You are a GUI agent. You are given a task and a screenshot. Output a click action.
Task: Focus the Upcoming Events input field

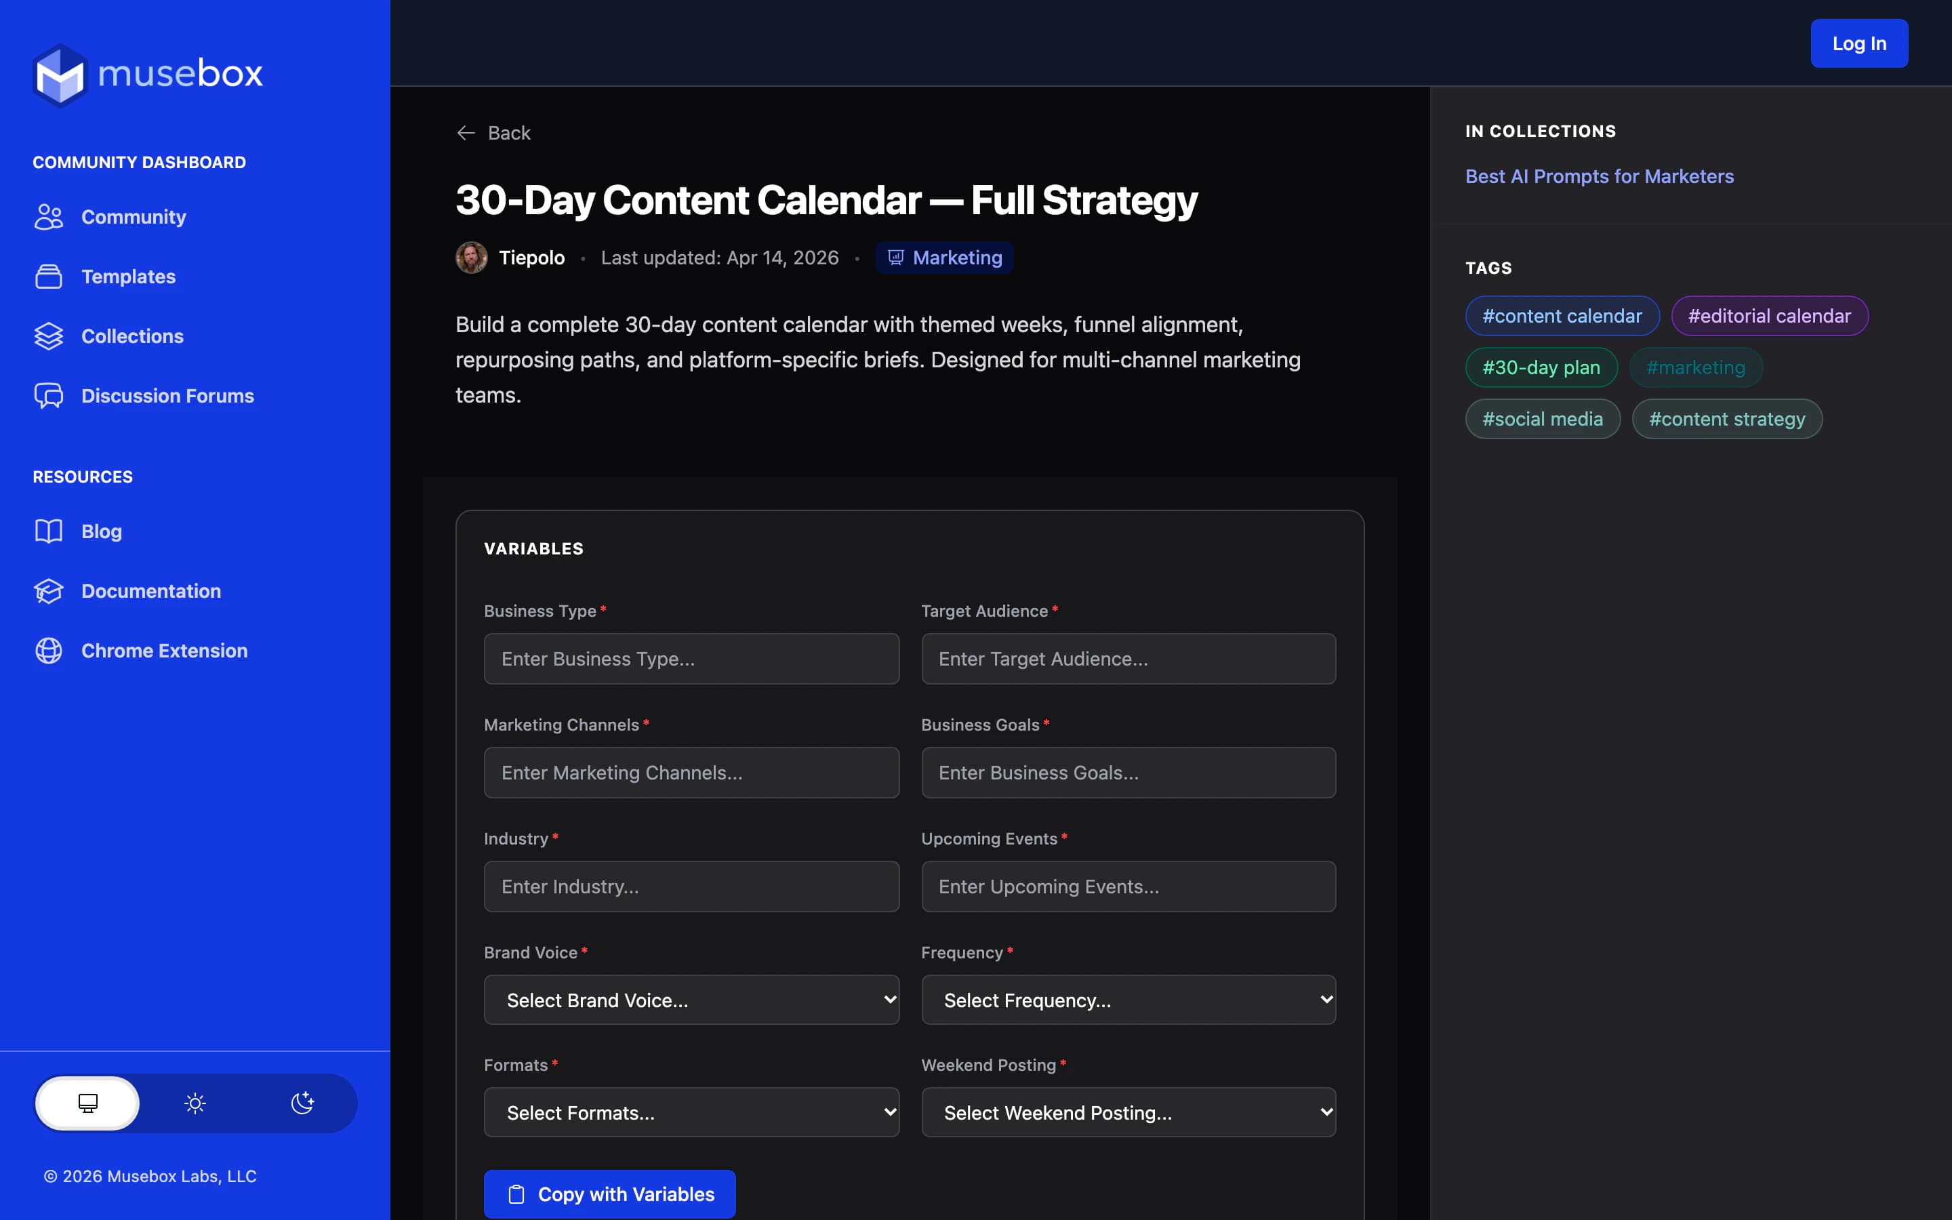point(1128,887)
